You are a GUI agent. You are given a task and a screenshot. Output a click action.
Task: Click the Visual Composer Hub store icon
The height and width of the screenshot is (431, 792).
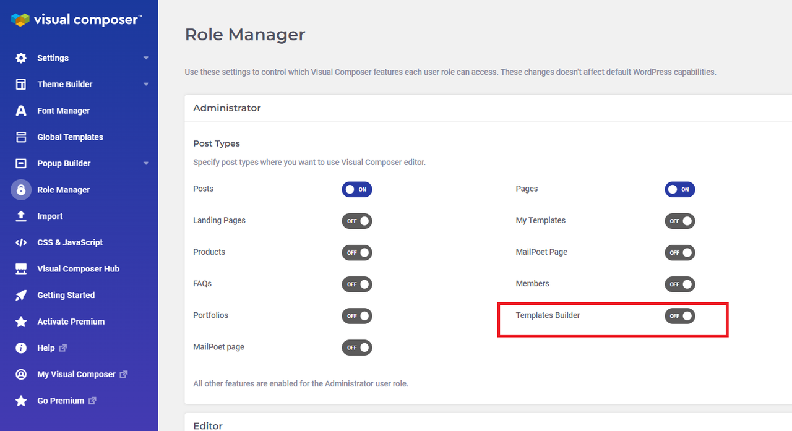point(21,269)
